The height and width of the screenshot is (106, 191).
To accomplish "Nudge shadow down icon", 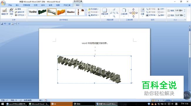I will click(x=114, y=16).
